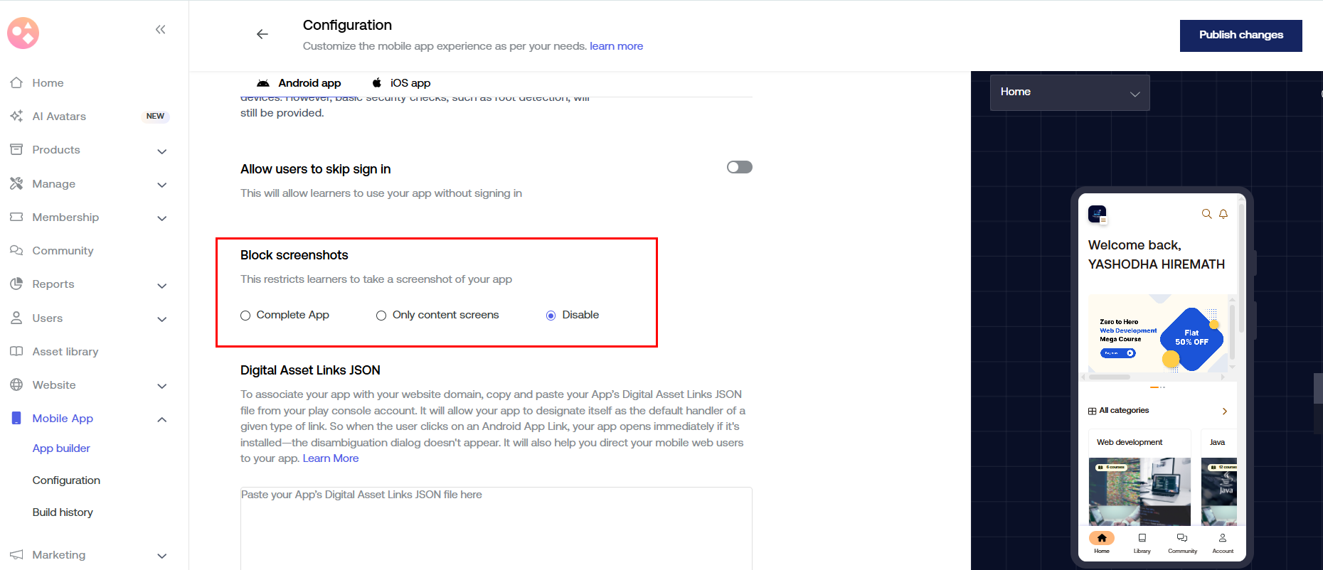Open Build history in sidebar

pos(63,512)
